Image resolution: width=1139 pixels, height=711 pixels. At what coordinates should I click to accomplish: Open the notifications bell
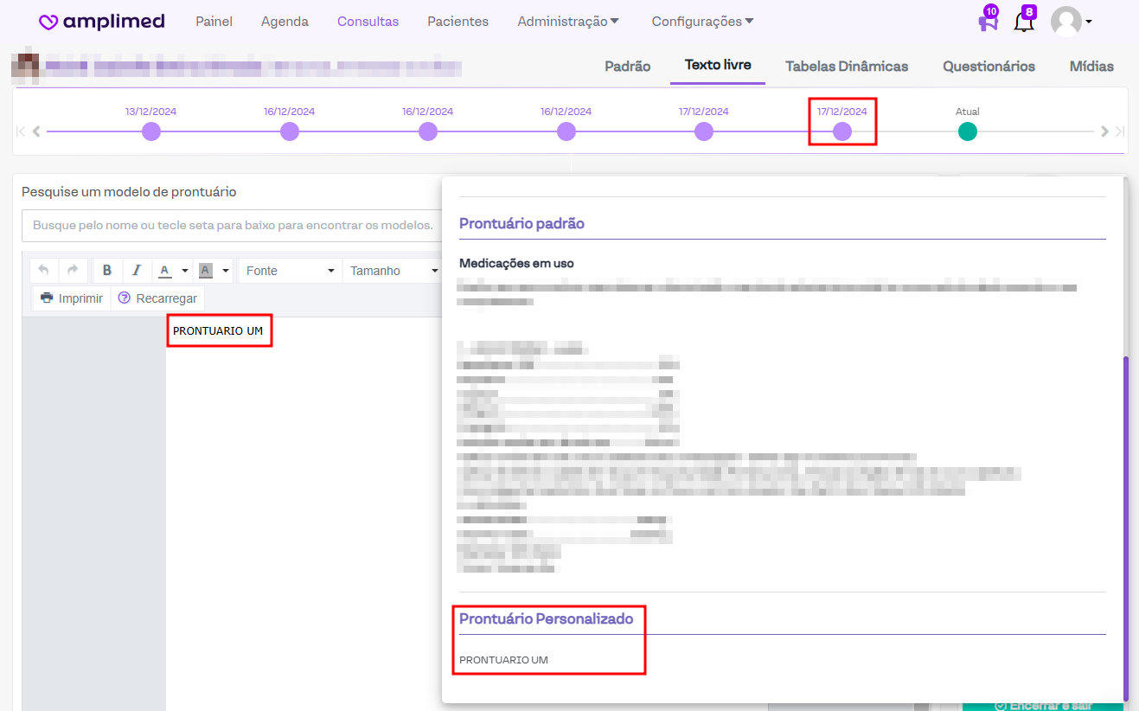(1024, 22)
